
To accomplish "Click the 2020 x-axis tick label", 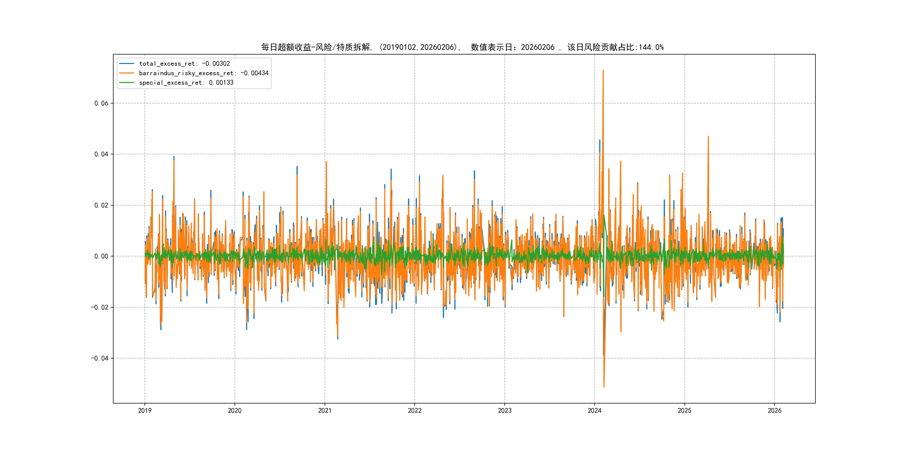I will tap(235, 410).
